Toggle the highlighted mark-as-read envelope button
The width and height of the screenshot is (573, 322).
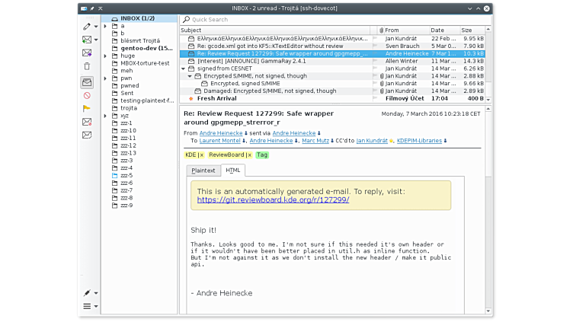tap(87, 82)
